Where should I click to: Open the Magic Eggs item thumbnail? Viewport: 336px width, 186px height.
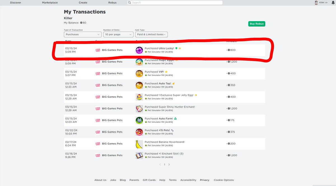point(139,62)
